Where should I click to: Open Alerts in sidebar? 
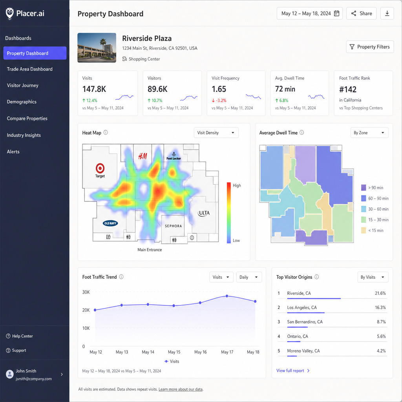[x=13, y=152]
